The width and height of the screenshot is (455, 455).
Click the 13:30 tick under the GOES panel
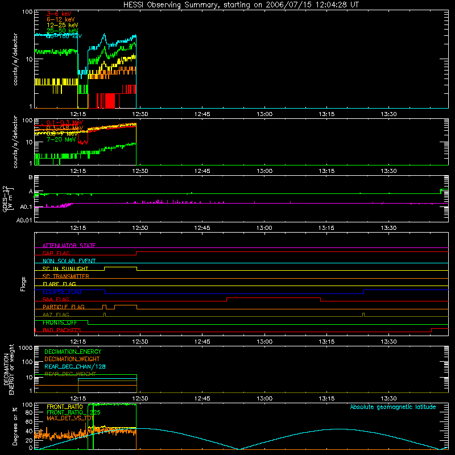[x=388, y=228]
